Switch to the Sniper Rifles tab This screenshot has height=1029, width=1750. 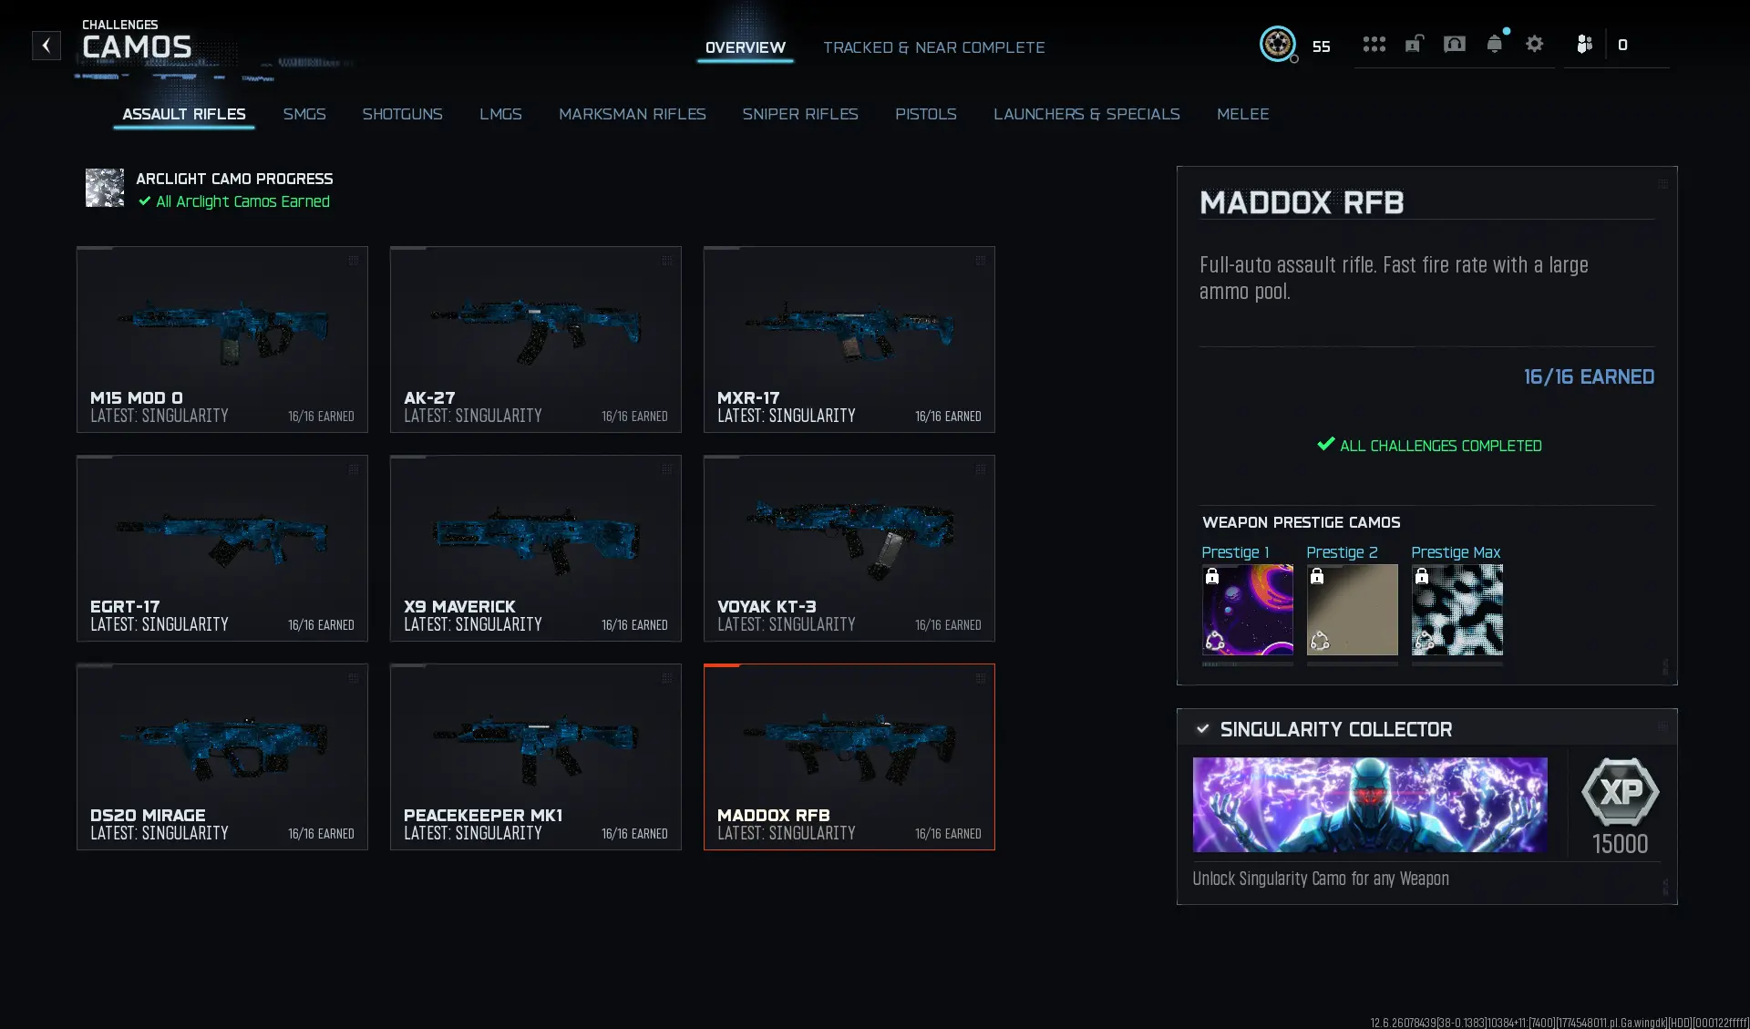pos(800,114)
